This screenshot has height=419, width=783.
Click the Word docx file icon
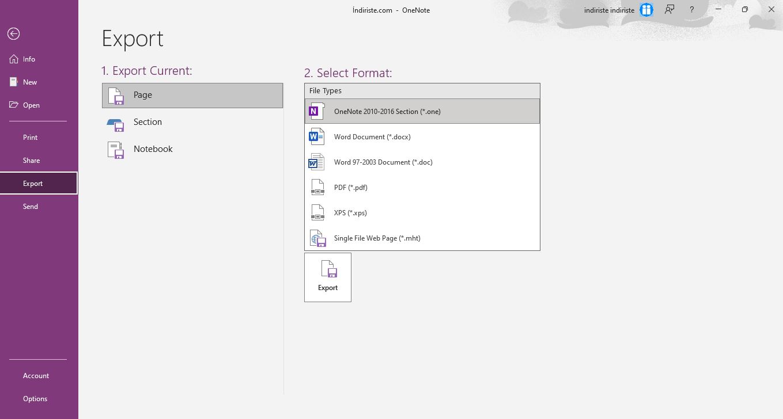click(316, 136)
